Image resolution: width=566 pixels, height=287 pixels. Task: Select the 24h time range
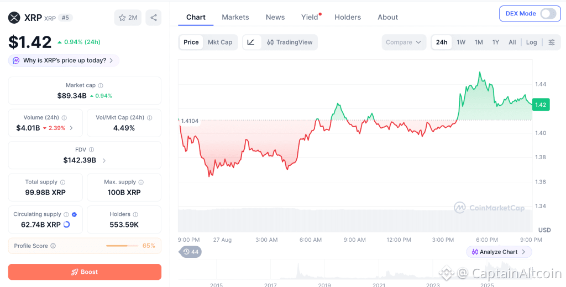(442, 42)
